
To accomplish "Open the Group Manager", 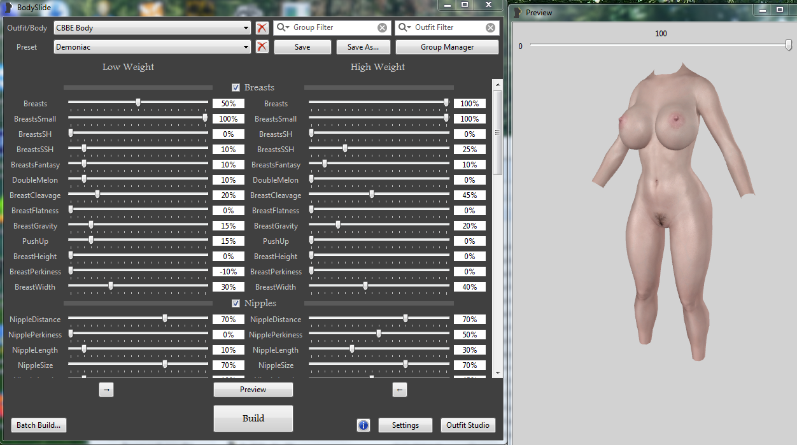I will pos(447,47).
